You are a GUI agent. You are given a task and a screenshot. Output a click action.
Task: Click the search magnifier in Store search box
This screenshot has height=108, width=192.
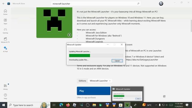[138, 4]
